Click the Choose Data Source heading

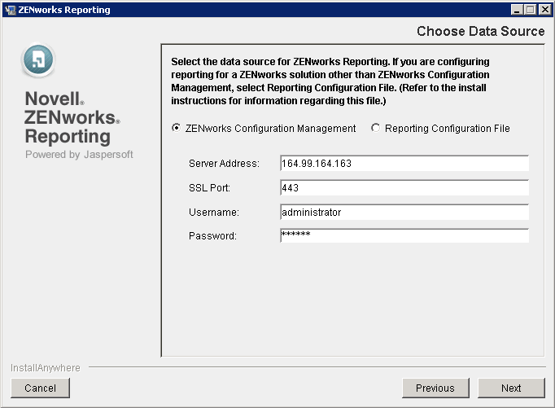tap(480, 32)
